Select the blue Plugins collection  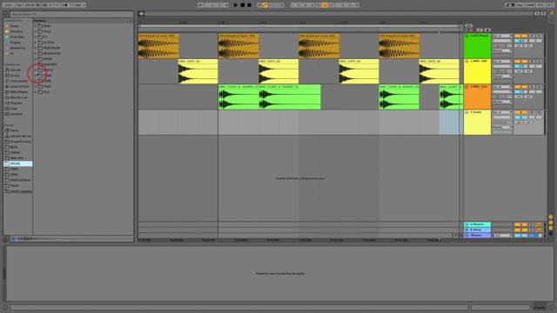click(x=14, y=43)
